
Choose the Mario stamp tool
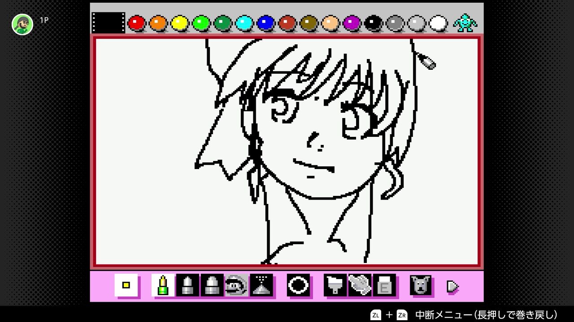pyautogui.click(x=237, y=285)
